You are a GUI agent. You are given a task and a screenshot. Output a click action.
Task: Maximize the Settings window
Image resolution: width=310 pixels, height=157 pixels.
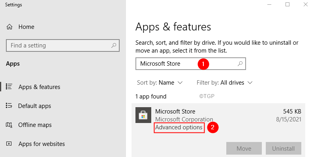[x=287, y=4]
